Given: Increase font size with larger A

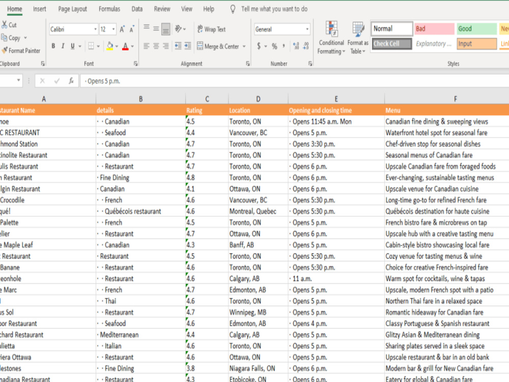Looking at the screenshot, I should point(122,29).
